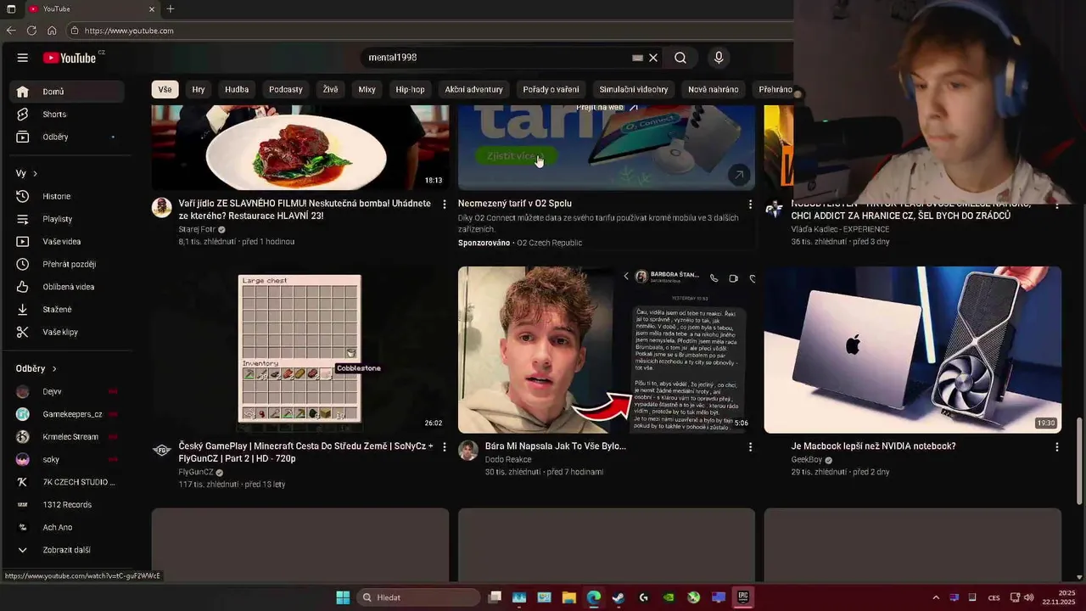Open the Starej Fotr channel avatar
1086x611 pixels.
pos(162,208)
